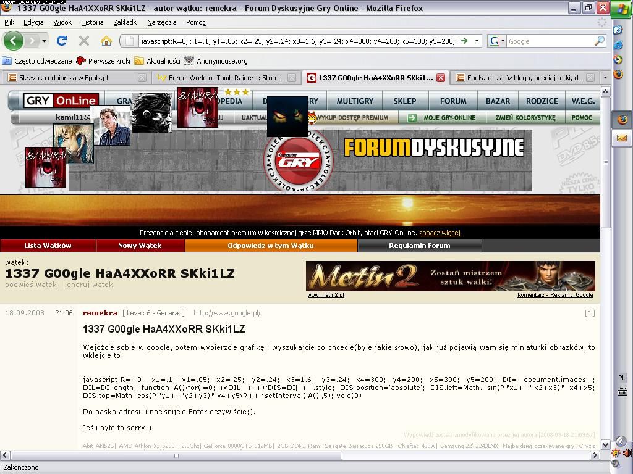Click the grey Stop loading X icon
Screen dimensions: 633x474
point(84,41)
